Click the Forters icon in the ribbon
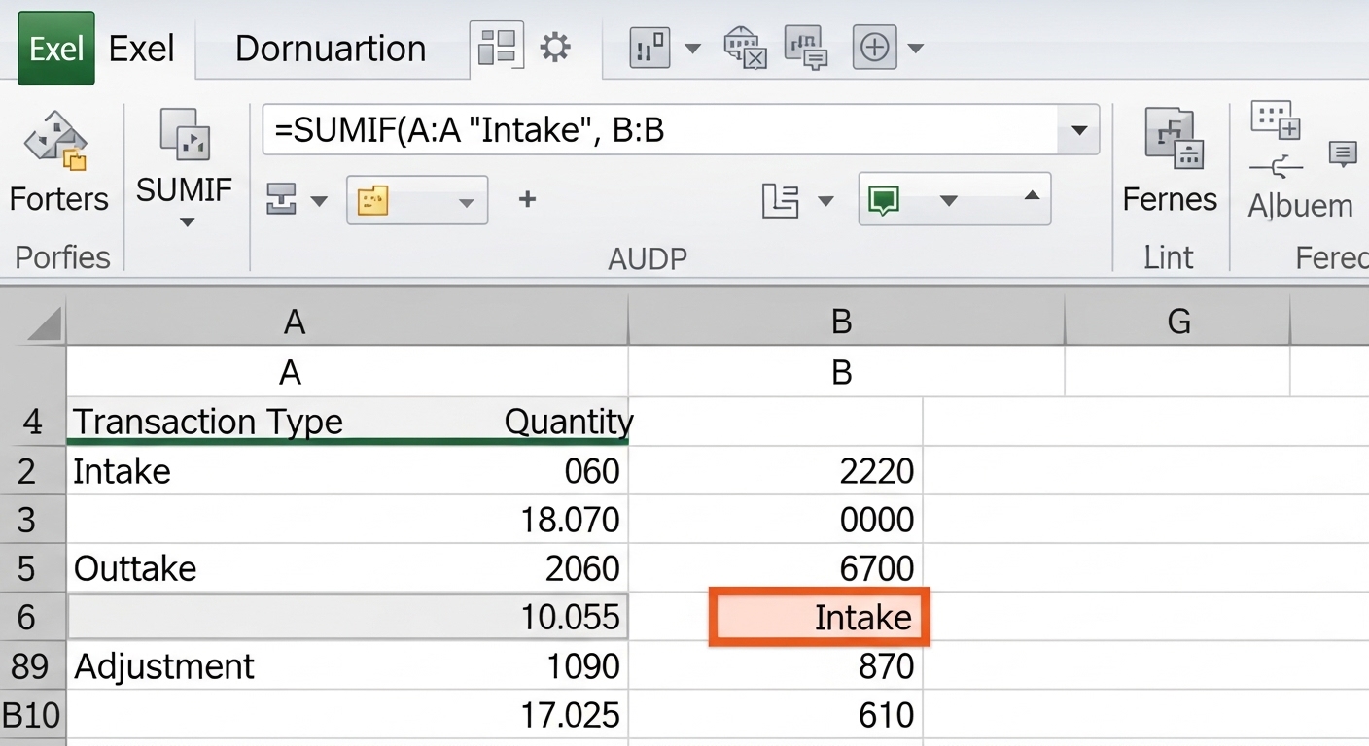This screenshot has height=746, width=1369. [56, 139]
